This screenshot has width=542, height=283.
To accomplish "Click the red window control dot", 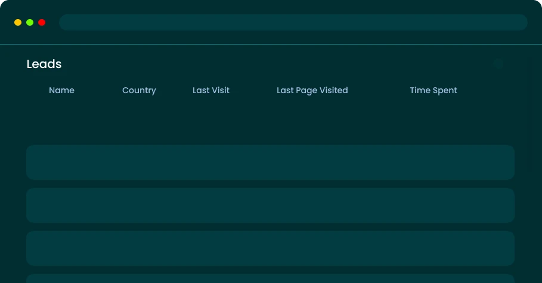I will coord(42,22).
